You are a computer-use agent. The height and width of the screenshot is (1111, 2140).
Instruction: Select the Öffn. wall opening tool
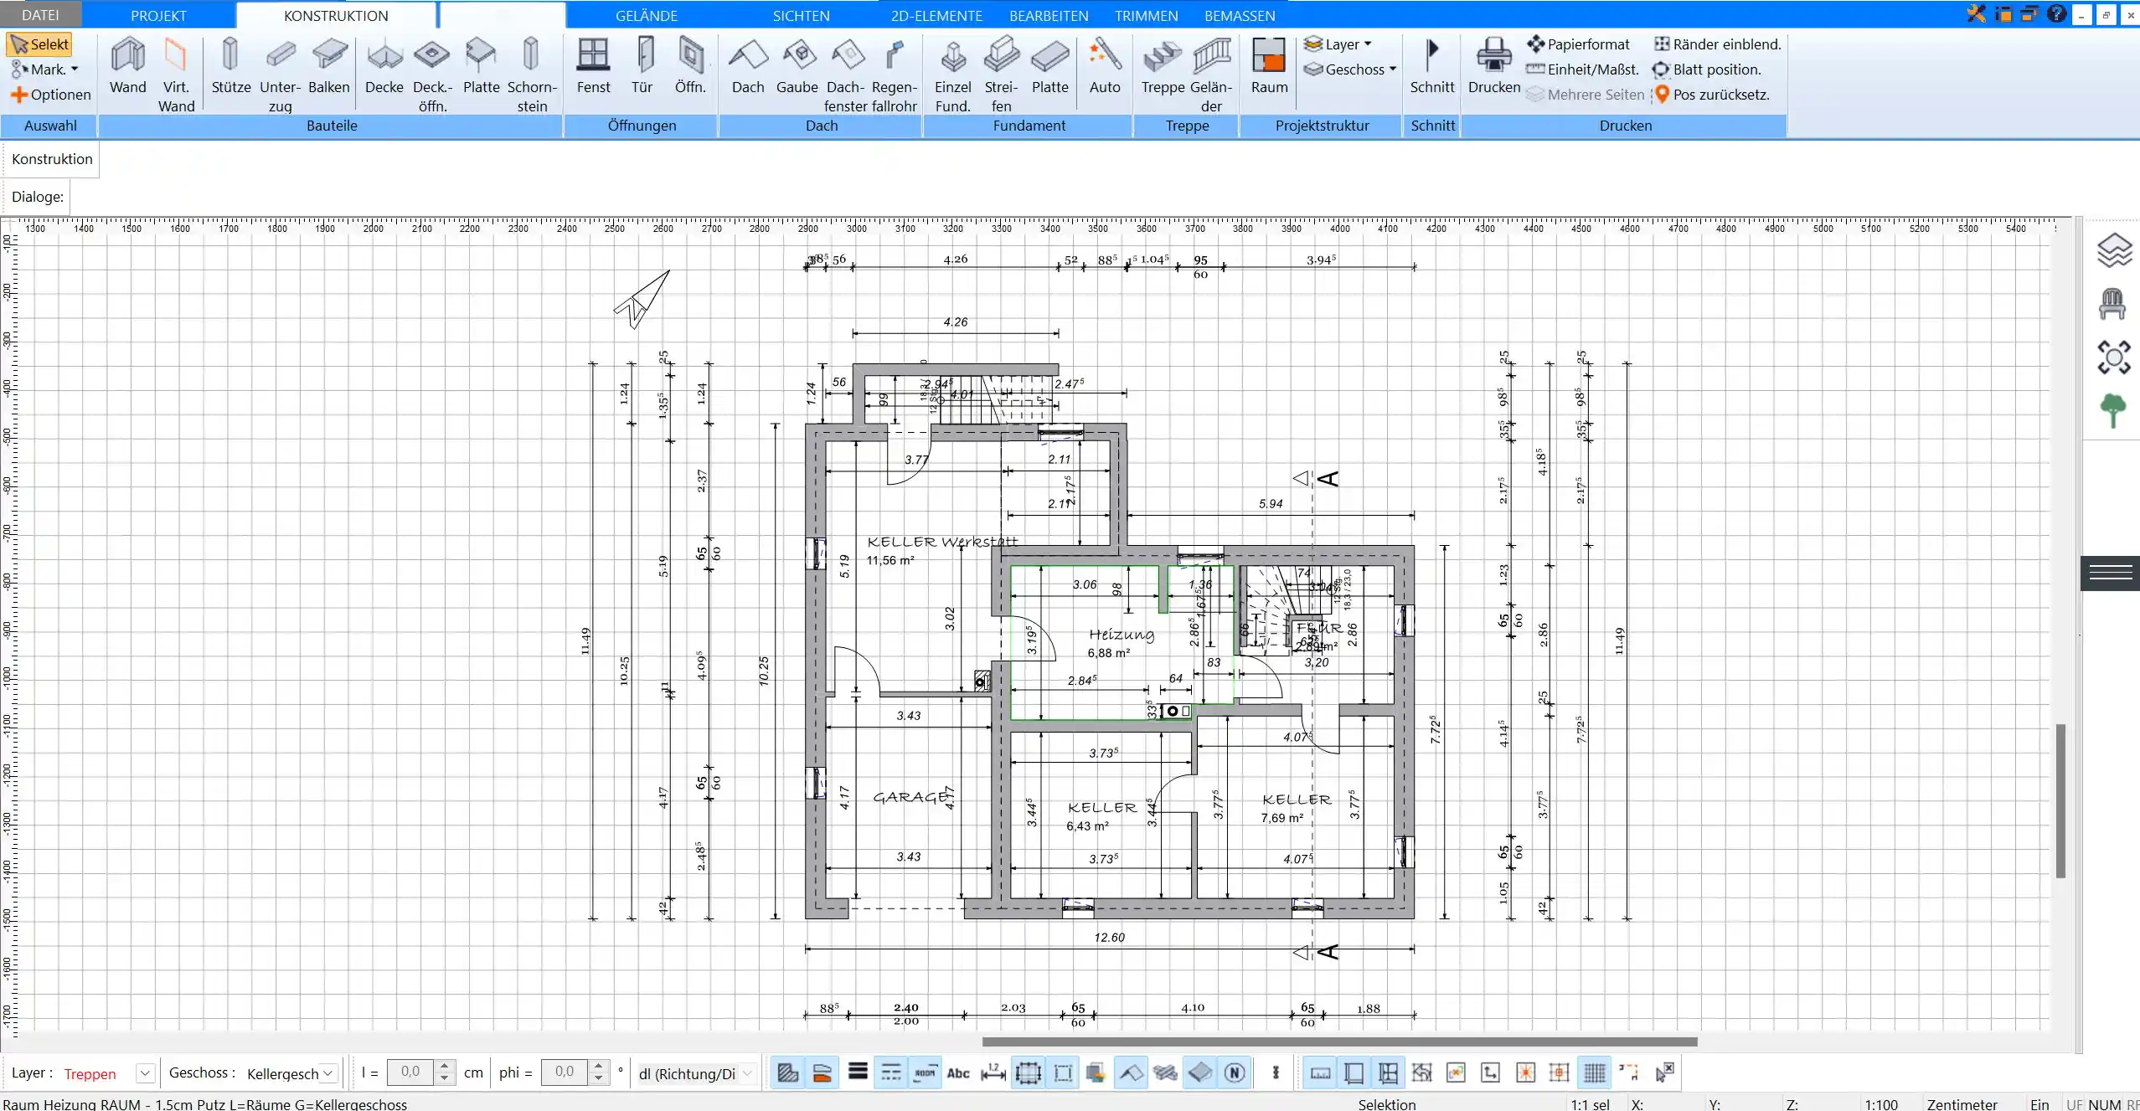point(690,67)
